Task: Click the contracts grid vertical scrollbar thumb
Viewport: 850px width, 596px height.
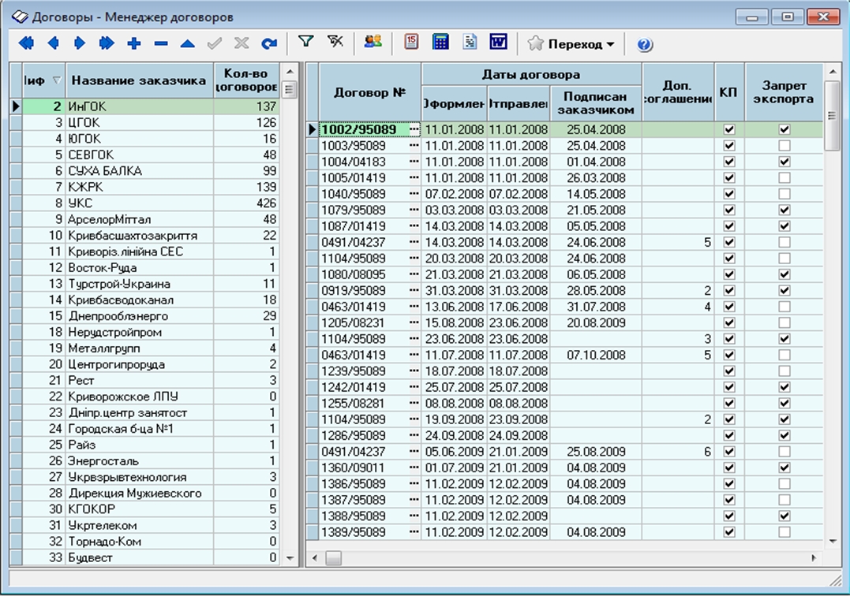Action: (x=832, y=115)
